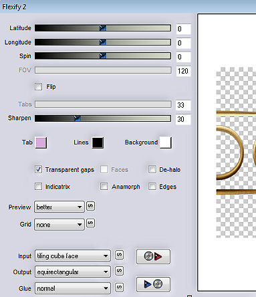Enable the Edges checkbox
256x297 pixels.
coord(152,187)
